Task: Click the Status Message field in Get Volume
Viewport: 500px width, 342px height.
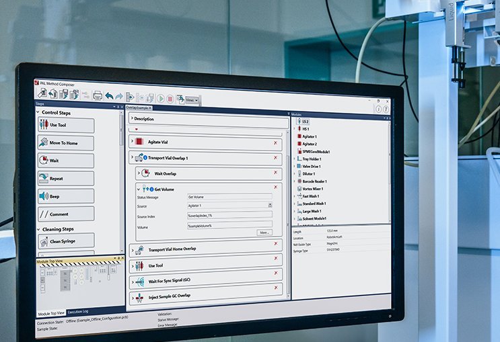Action: tap(229, 197)
